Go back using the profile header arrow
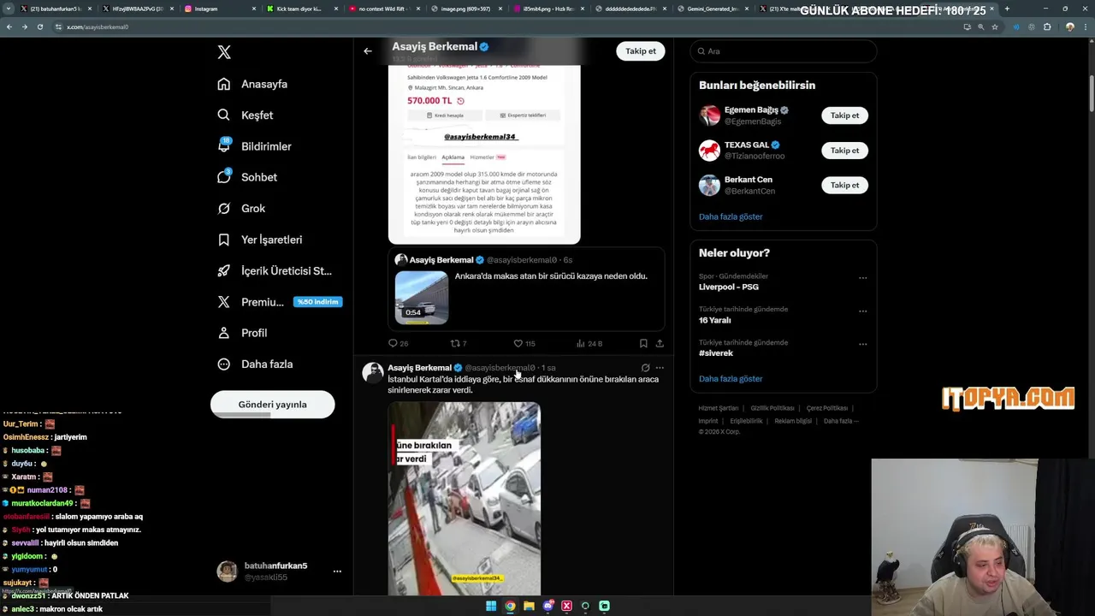This screenshot has width=1095, height=616. coord(368,51)
